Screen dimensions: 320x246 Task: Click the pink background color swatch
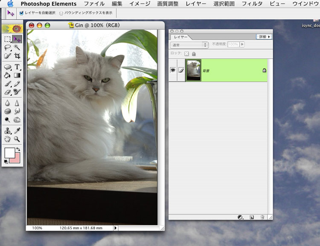click(17, 159)
